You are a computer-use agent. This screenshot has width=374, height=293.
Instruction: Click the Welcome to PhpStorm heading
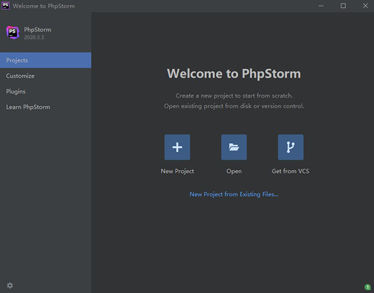click(234, 73)
